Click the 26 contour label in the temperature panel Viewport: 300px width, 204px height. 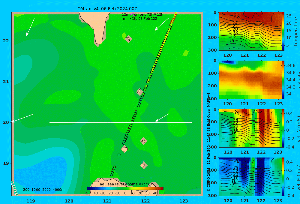coord(236,16)
